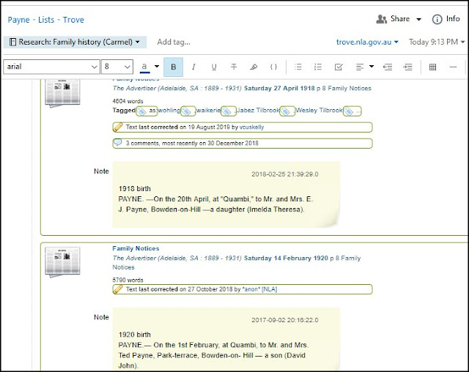Insert a table
This screenshot has height=372, width=469.
tap(432, 67)
